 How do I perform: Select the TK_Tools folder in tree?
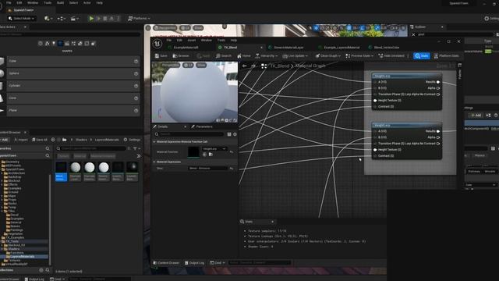pos(12,241)
